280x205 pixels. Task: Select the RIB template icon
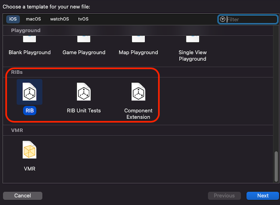point(29,92)
